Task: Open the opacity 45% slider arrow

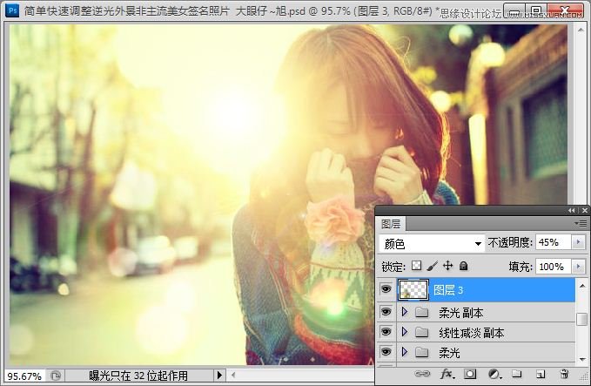Action: 579,242
